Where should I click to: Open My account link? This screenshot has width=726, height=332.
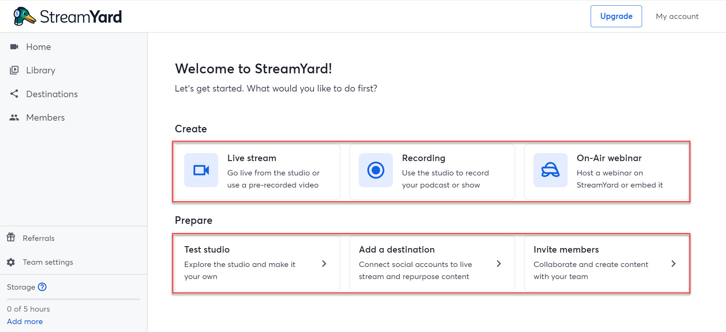pos(677,16)
